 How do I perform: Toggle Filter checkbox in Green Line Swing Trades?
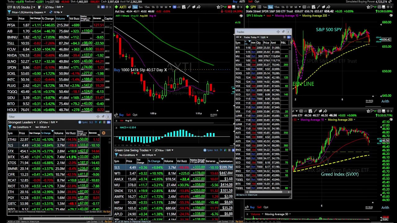pyautogui.click(x=156, y=150)
